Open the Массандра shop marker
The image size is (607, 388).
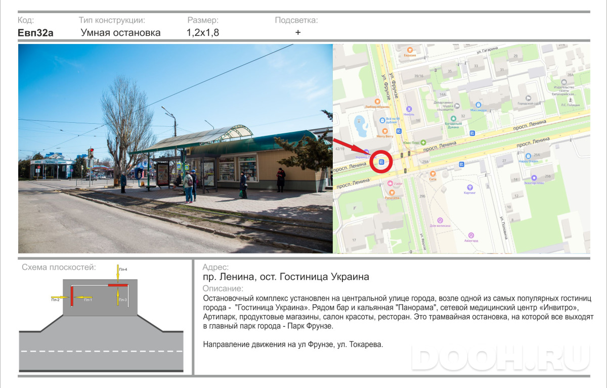pos(479,104)
